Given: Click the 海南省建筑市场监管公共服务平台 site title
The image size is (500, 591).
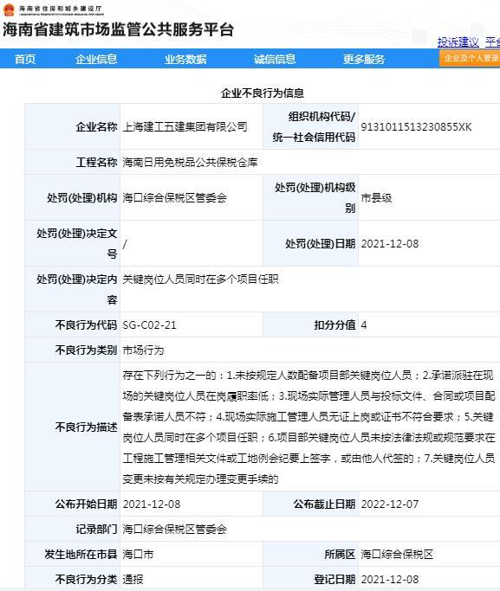Looking at the screenshot, I should 118,29.
